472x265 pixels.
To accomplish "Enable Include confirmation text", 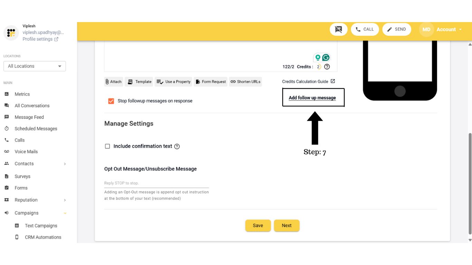I will 107,146.
